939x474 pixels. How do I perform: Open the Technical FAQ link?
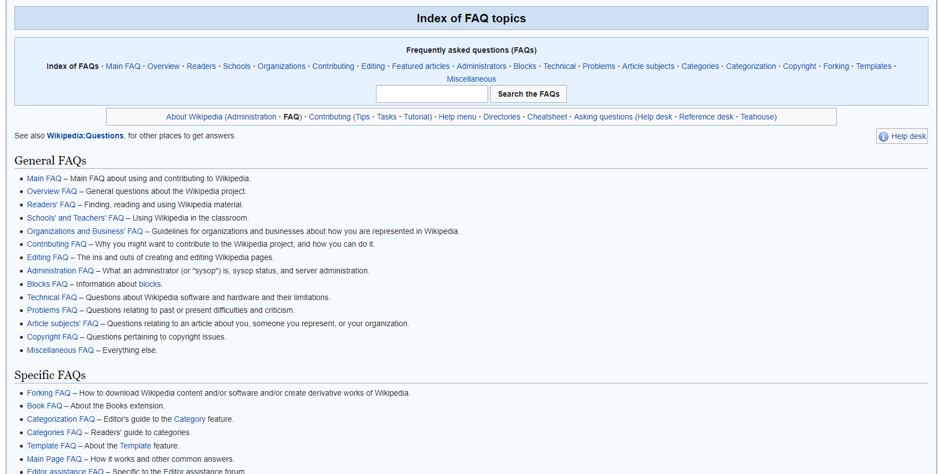[x=52, y=297]
